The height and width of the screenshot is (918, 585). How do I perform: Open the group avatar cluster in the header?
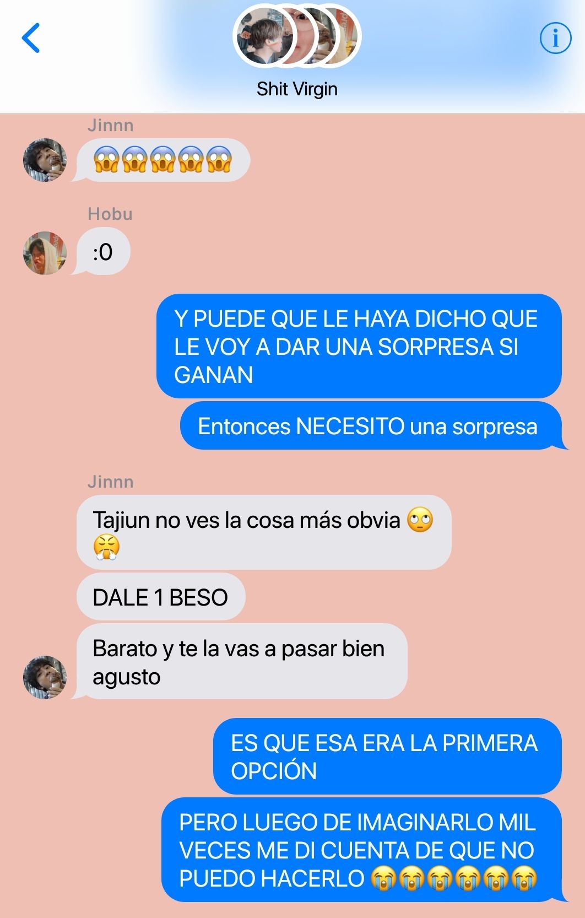click(x=297, y=36)
